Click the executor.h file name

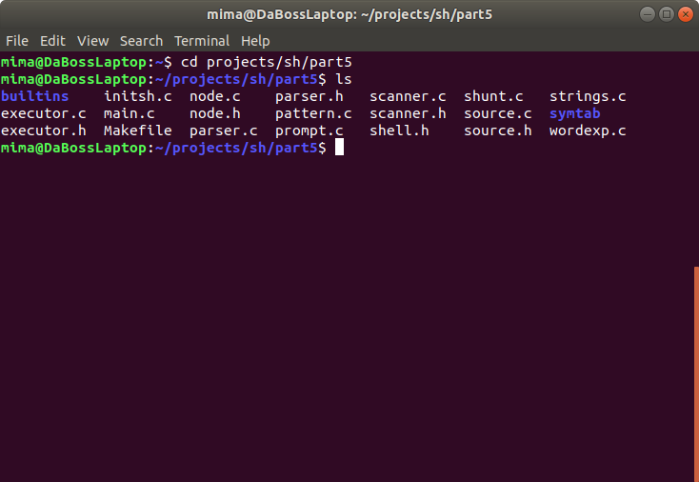[x=43, y=131]
